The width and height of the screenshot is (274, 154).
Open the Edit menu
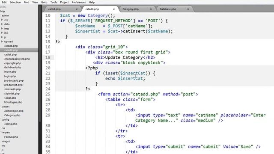coord(4,2)
